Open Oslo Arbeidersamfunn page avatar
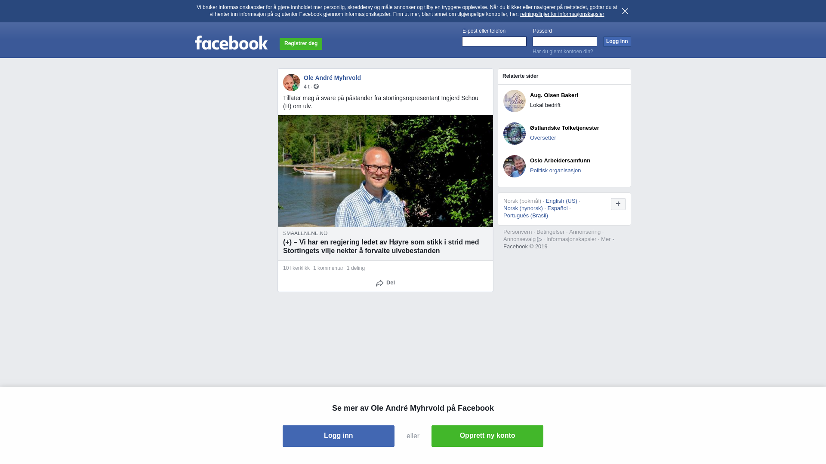 (x=515, y=166)
